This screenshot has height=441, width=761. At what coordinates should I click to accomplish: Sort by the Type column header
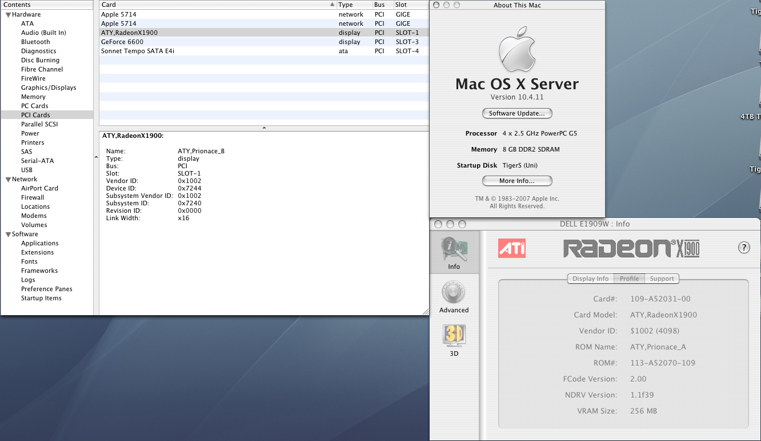click(354, 5)
